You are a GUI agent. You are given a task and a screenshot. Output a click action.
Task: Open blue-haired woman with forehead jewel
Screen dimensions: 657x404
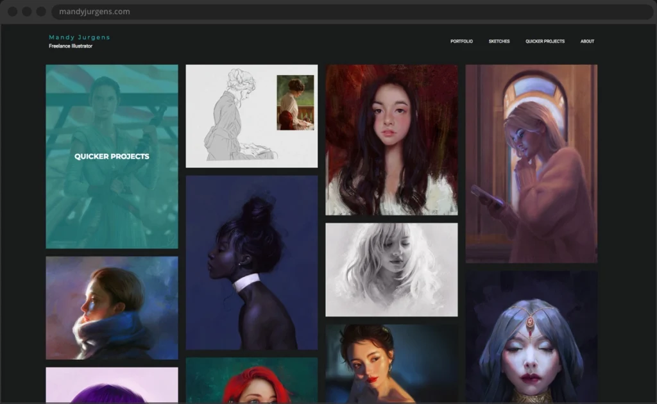click(x=531, y=337)
